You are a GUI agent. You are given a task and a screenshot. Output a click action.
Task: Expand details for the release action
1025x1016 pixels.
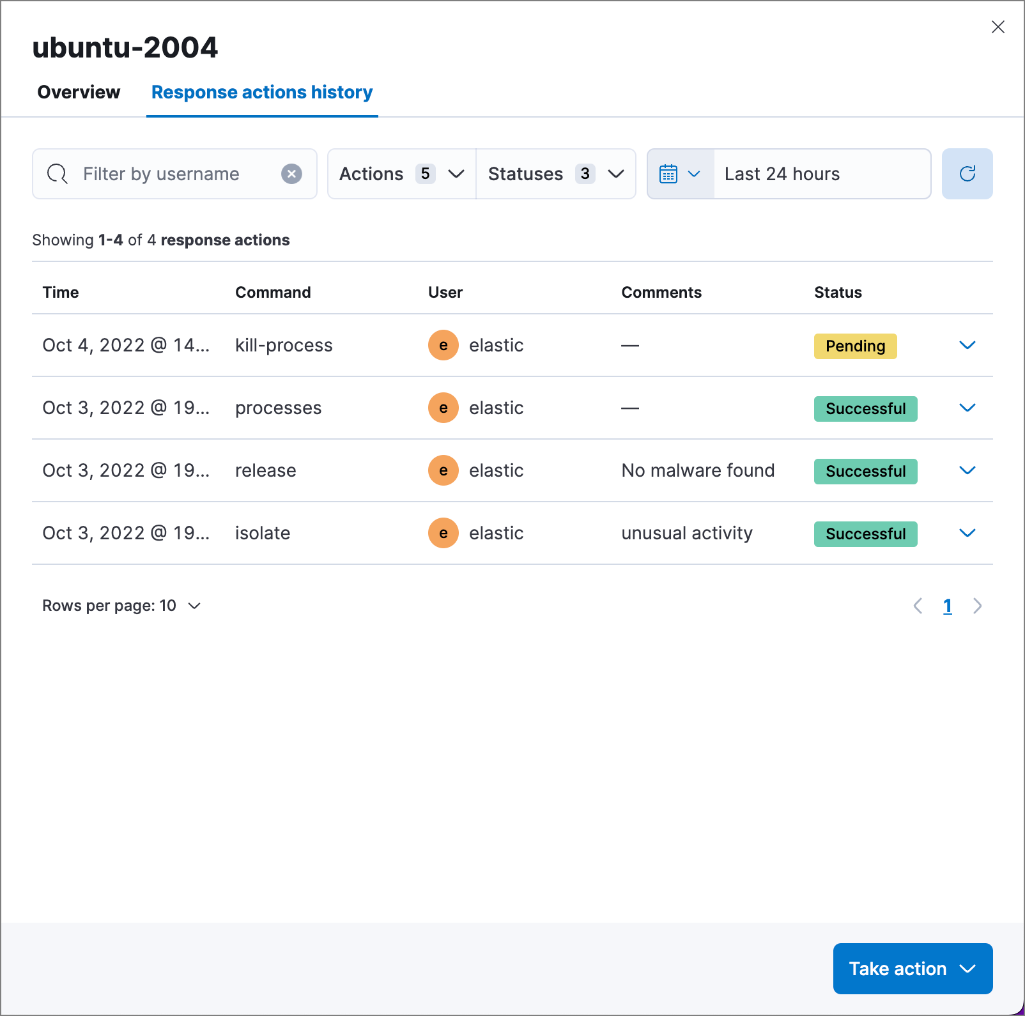pos(967,470)
